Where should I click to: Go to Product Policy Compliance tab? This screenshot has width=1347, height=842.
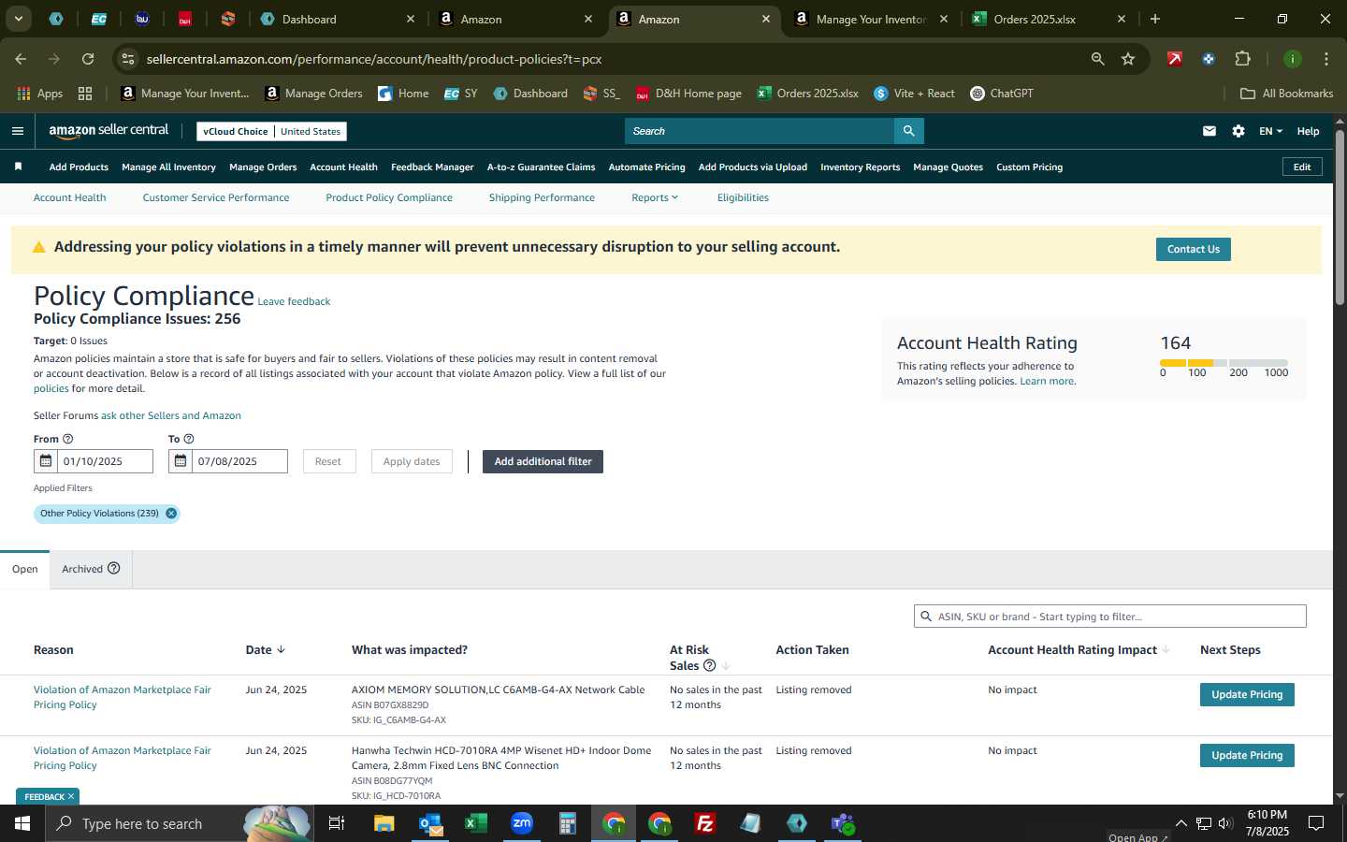pyautogui.click(x=389, y=197)
